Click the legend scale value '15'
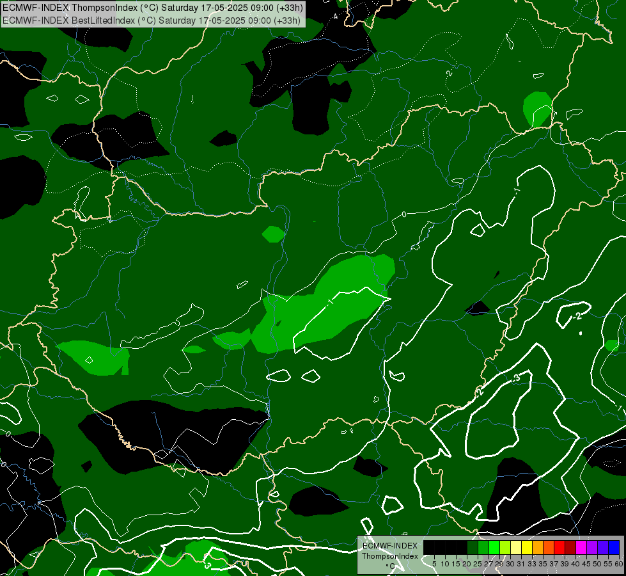 pos(456,564)
